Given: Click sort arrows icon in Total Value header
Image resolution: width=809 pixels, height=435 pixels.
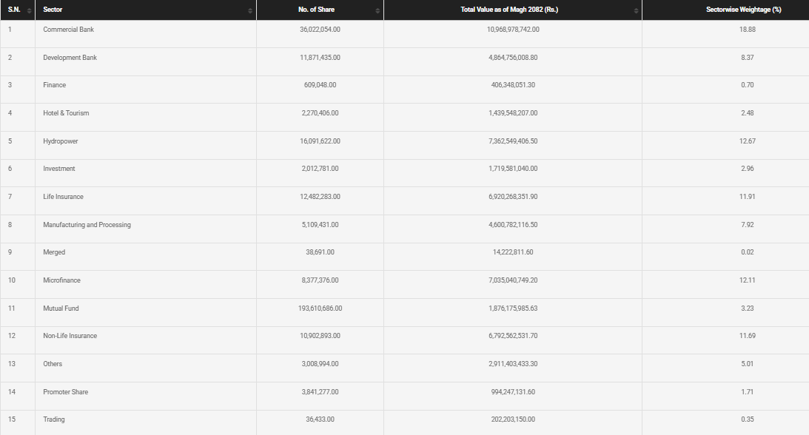Looking at the screenshot, I should 636,10.
